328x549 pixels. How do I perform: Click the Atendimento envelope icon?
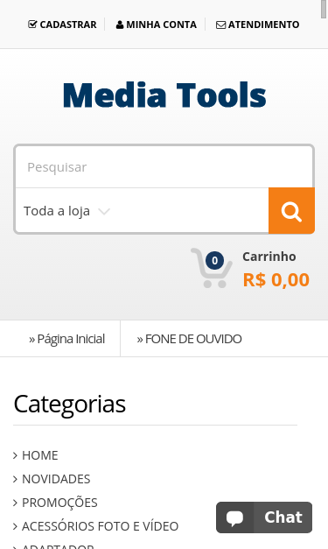[220, 25]
